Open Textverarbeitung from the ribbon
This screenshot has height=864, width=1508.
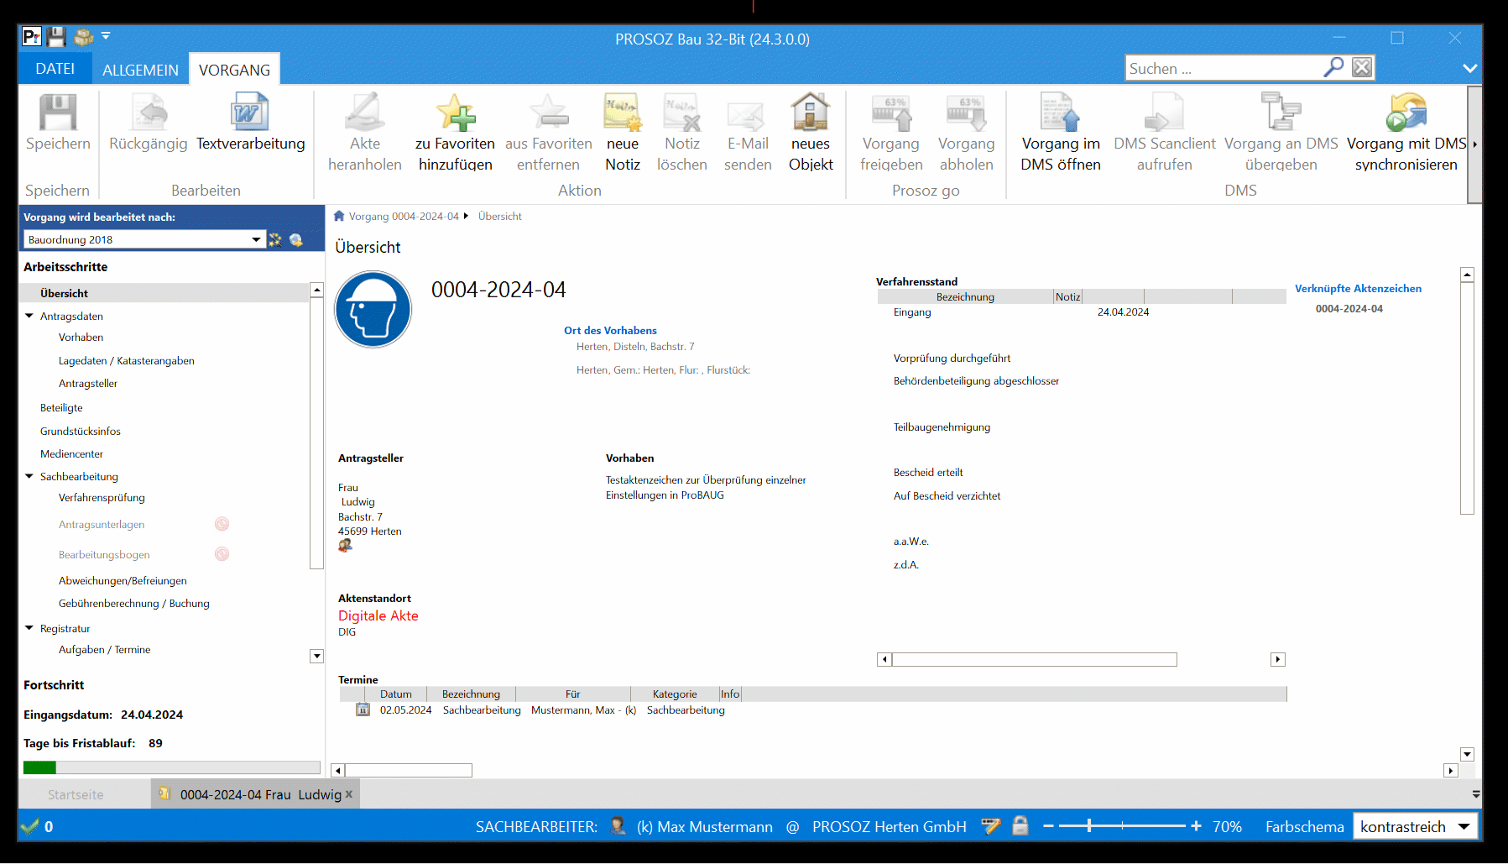pos(250,123)
